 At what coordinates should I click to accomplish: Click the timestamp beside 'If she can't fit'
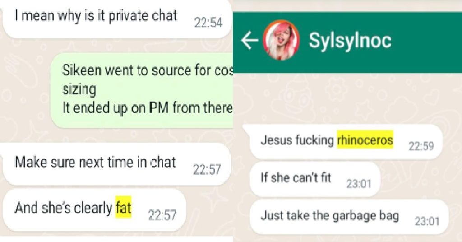click(x=359, y=184)
